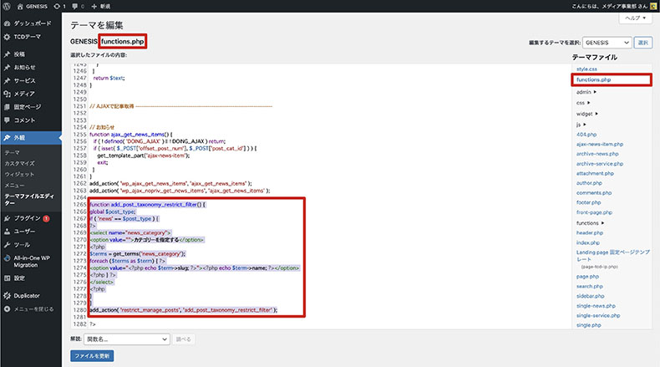The image size is (660, 367).
Task: Open the comments bubble in admin bar
Action: (78, 7)
